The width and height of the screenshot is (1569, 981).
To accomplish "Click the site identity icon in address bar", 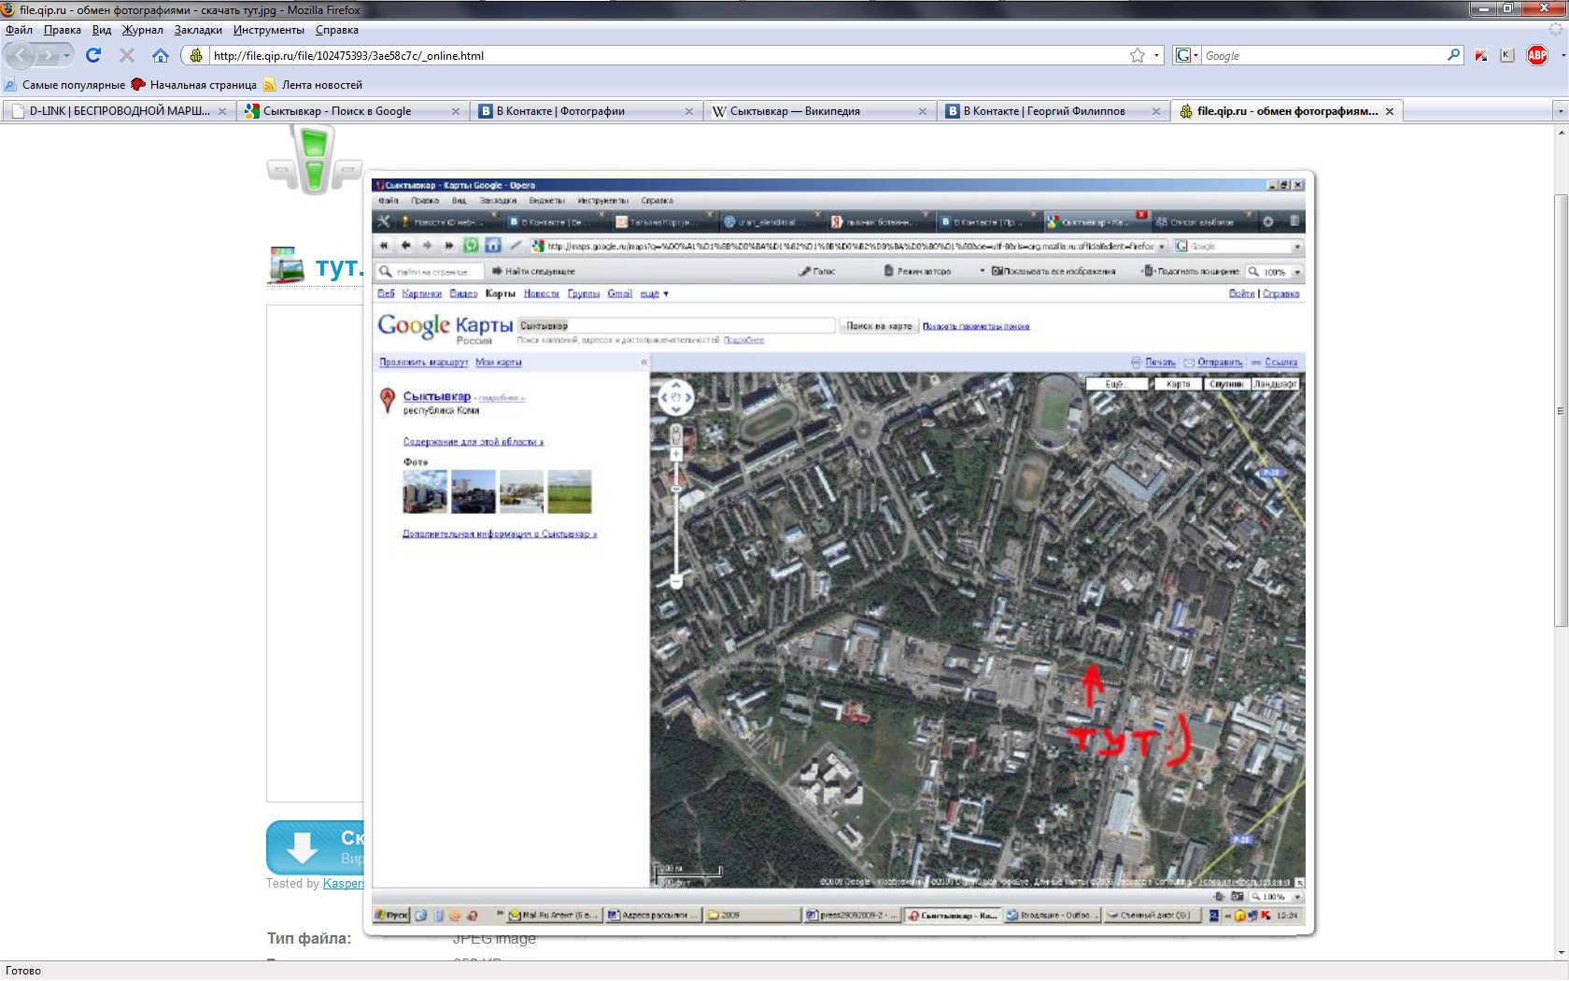I will click(196, 56).
